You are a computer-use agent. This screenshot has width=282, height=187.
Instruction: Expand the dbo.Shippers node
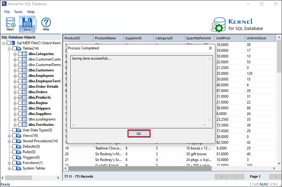[15, 109]
